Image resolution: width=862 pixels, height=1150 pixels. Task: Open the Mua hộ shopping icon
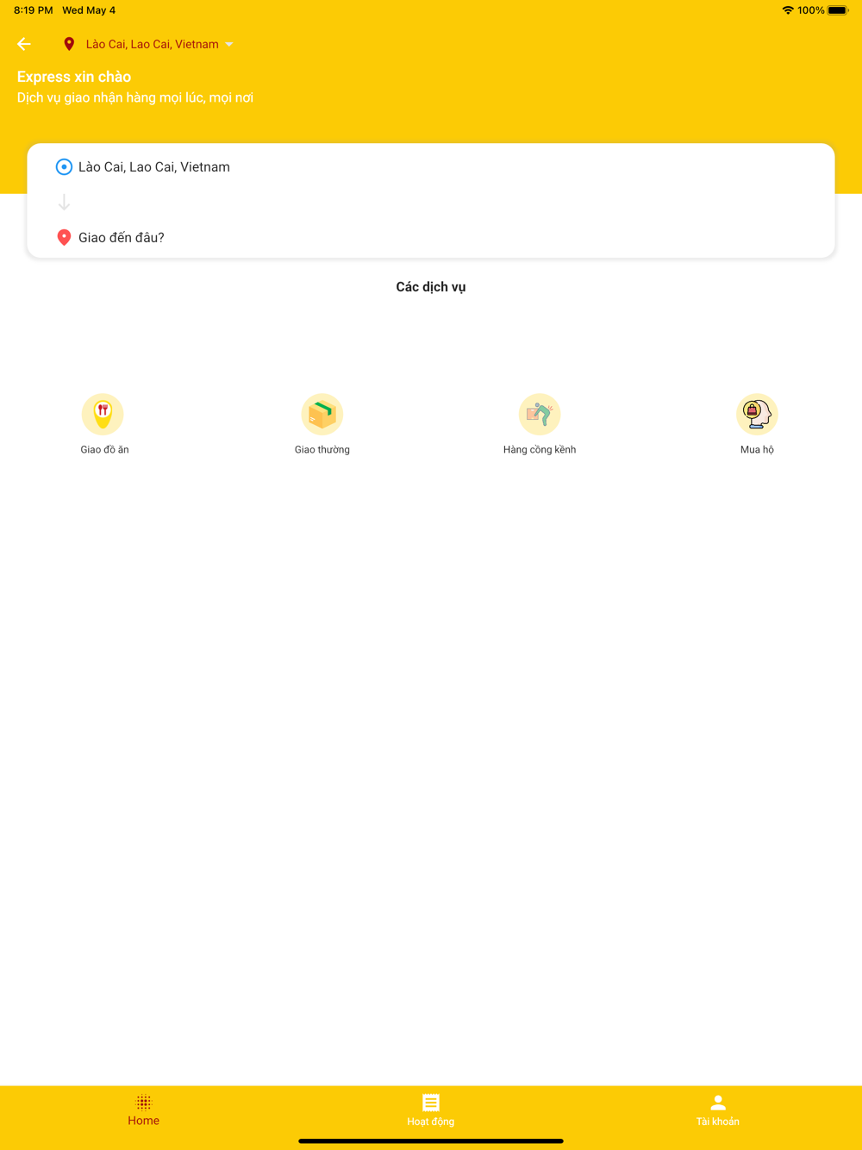pos(757,415)
